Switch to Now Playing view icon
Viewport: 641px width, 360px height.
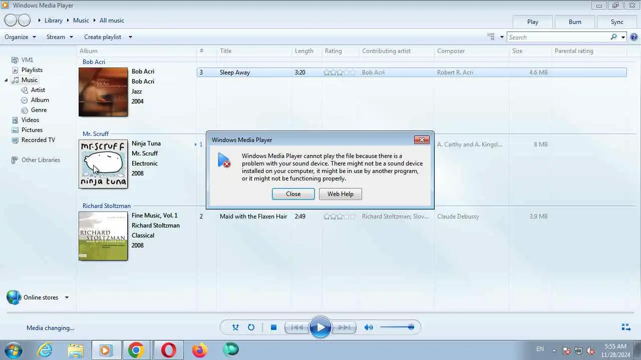coord(625,327)
